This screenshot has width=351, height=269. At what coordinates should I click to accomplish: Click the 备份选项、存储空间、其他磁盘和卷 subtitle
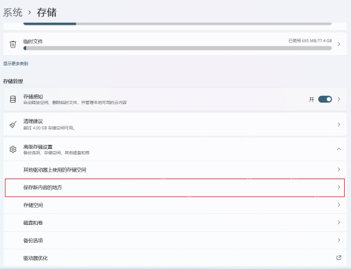[x=56, y=152]
